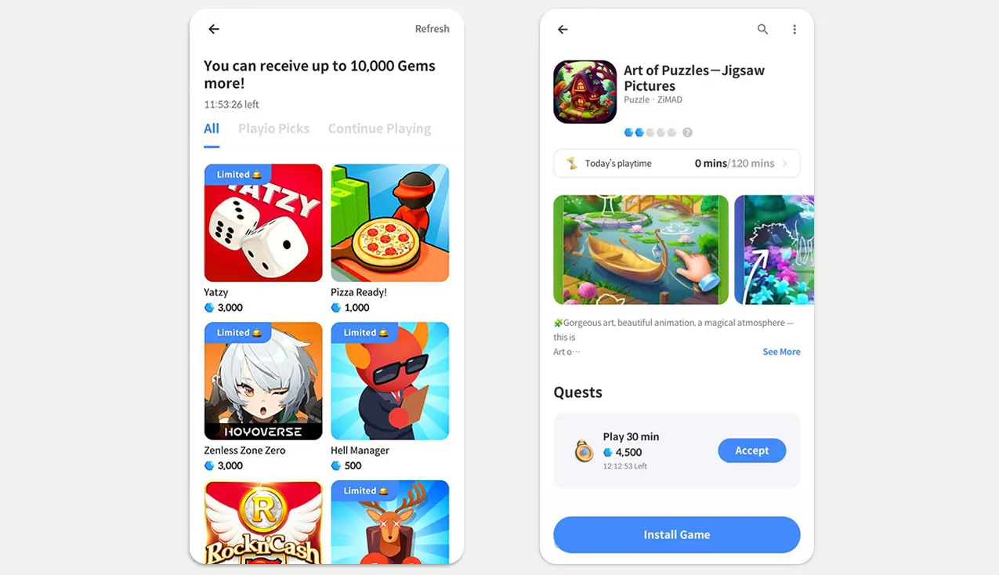Expand Today's playtime details chevron
This screenshot has width=999, height=575.
[786, 163]
